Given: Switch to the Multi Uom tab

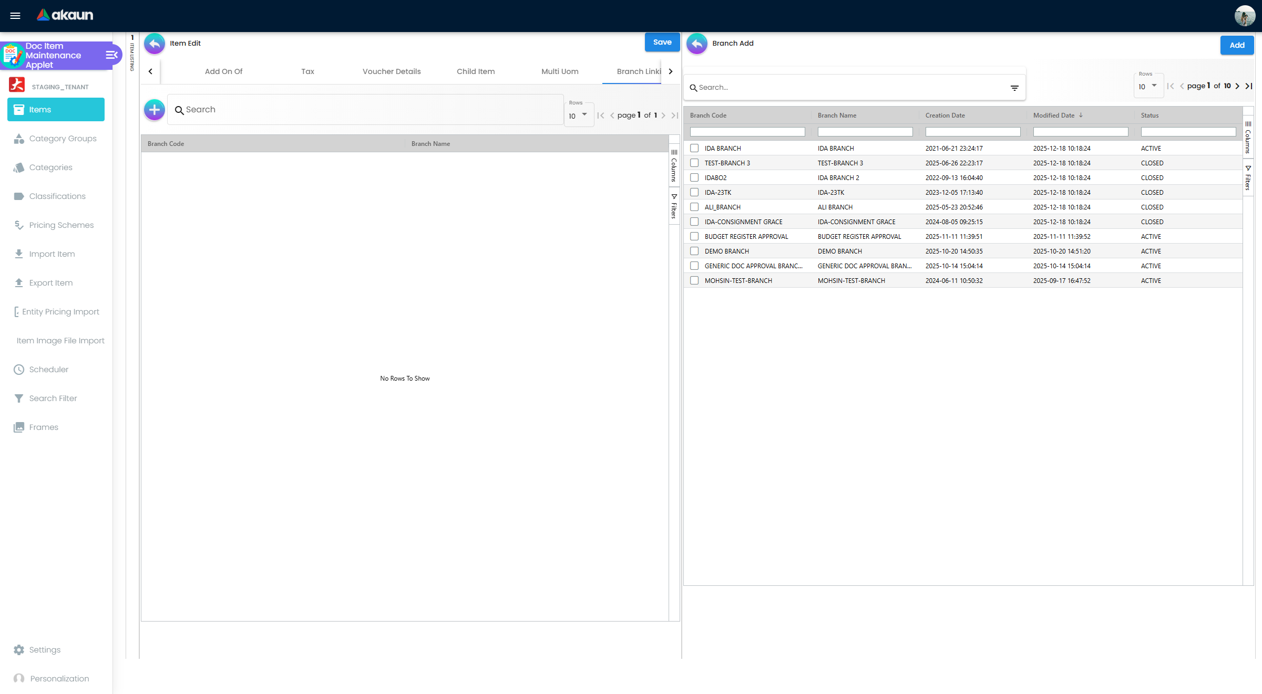Looking at the screenshot, I should click(x=560, y=71).
